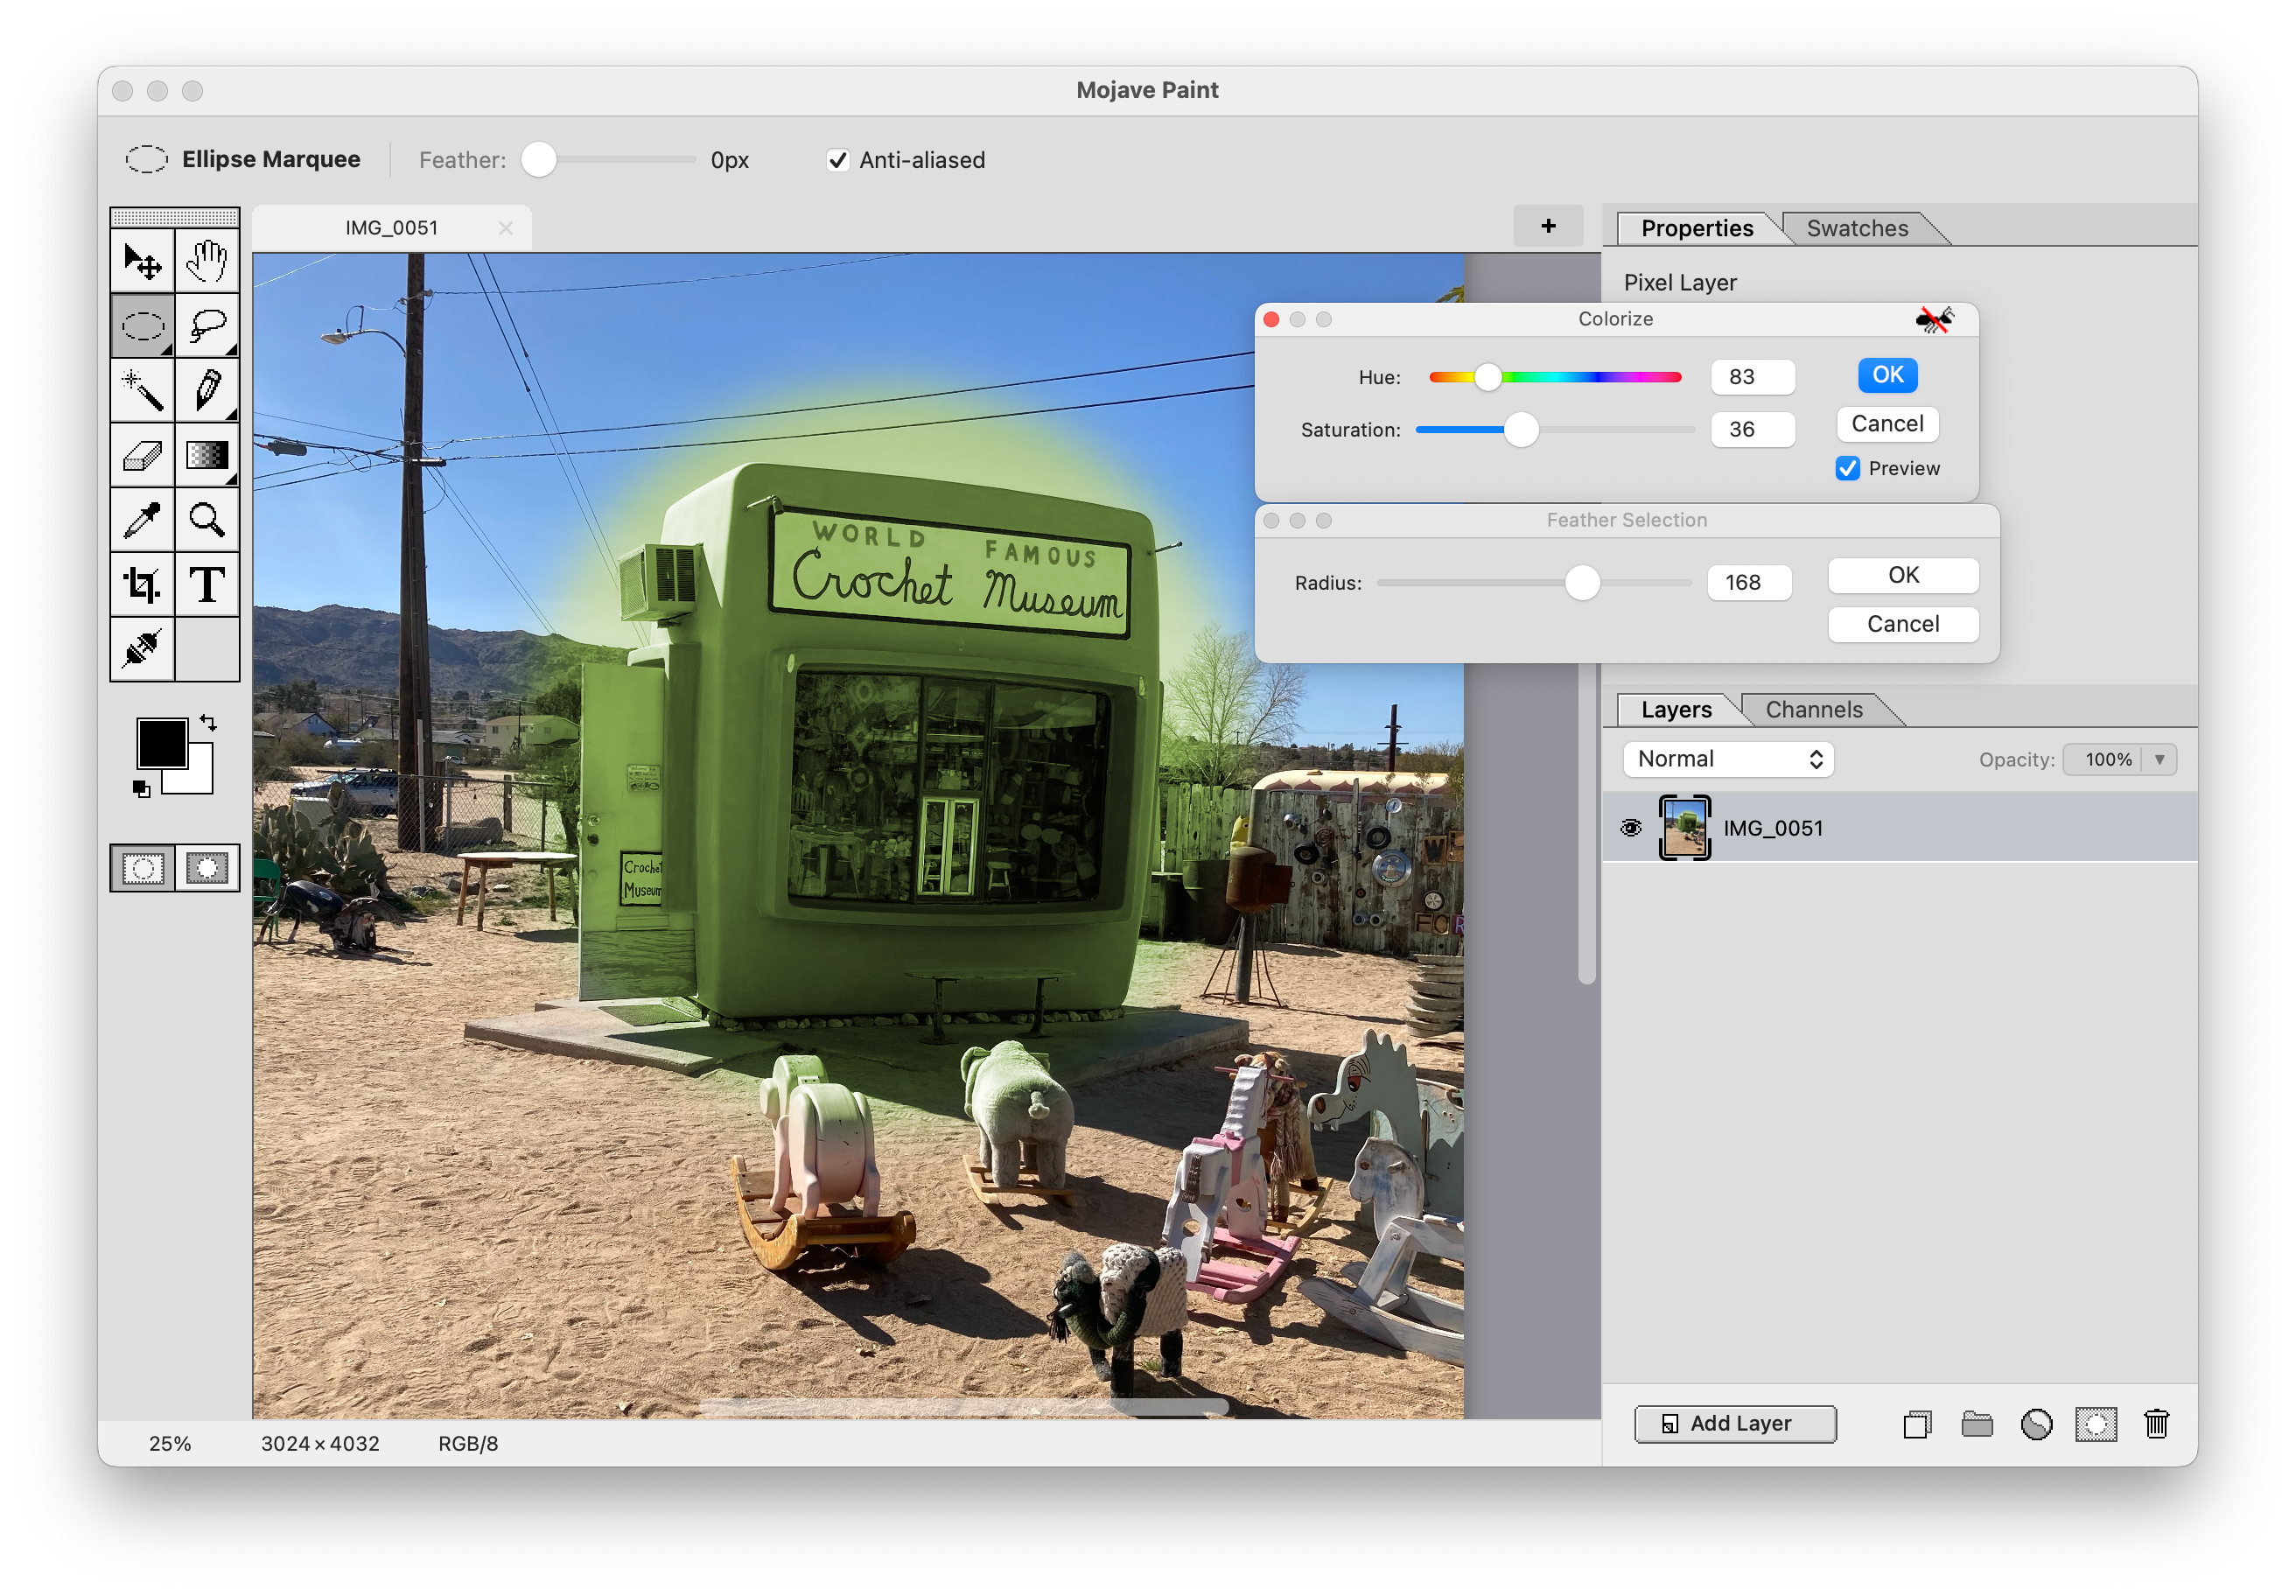This screenshot has height=1596, width=2296.
Task: Click the Feather slider handle in options bar
Action: coord(539,160)
